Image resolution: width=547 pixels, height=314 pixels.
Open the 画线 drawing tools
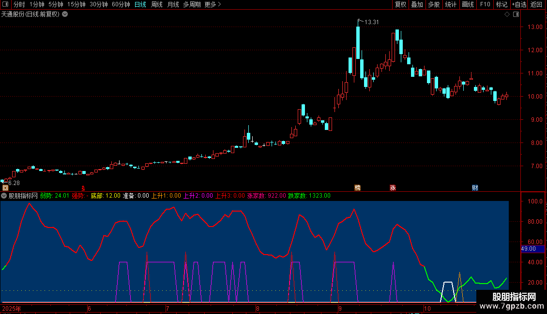[468, 5]
